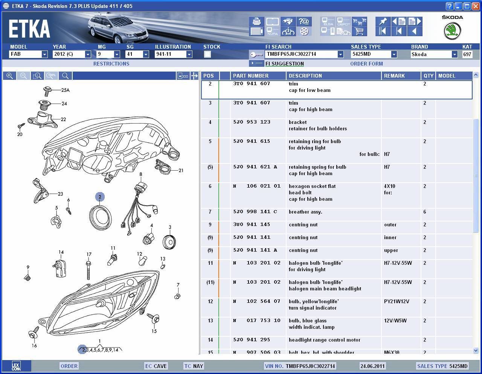
Task: Click the QTY column header
Action: tap(428, 76)
